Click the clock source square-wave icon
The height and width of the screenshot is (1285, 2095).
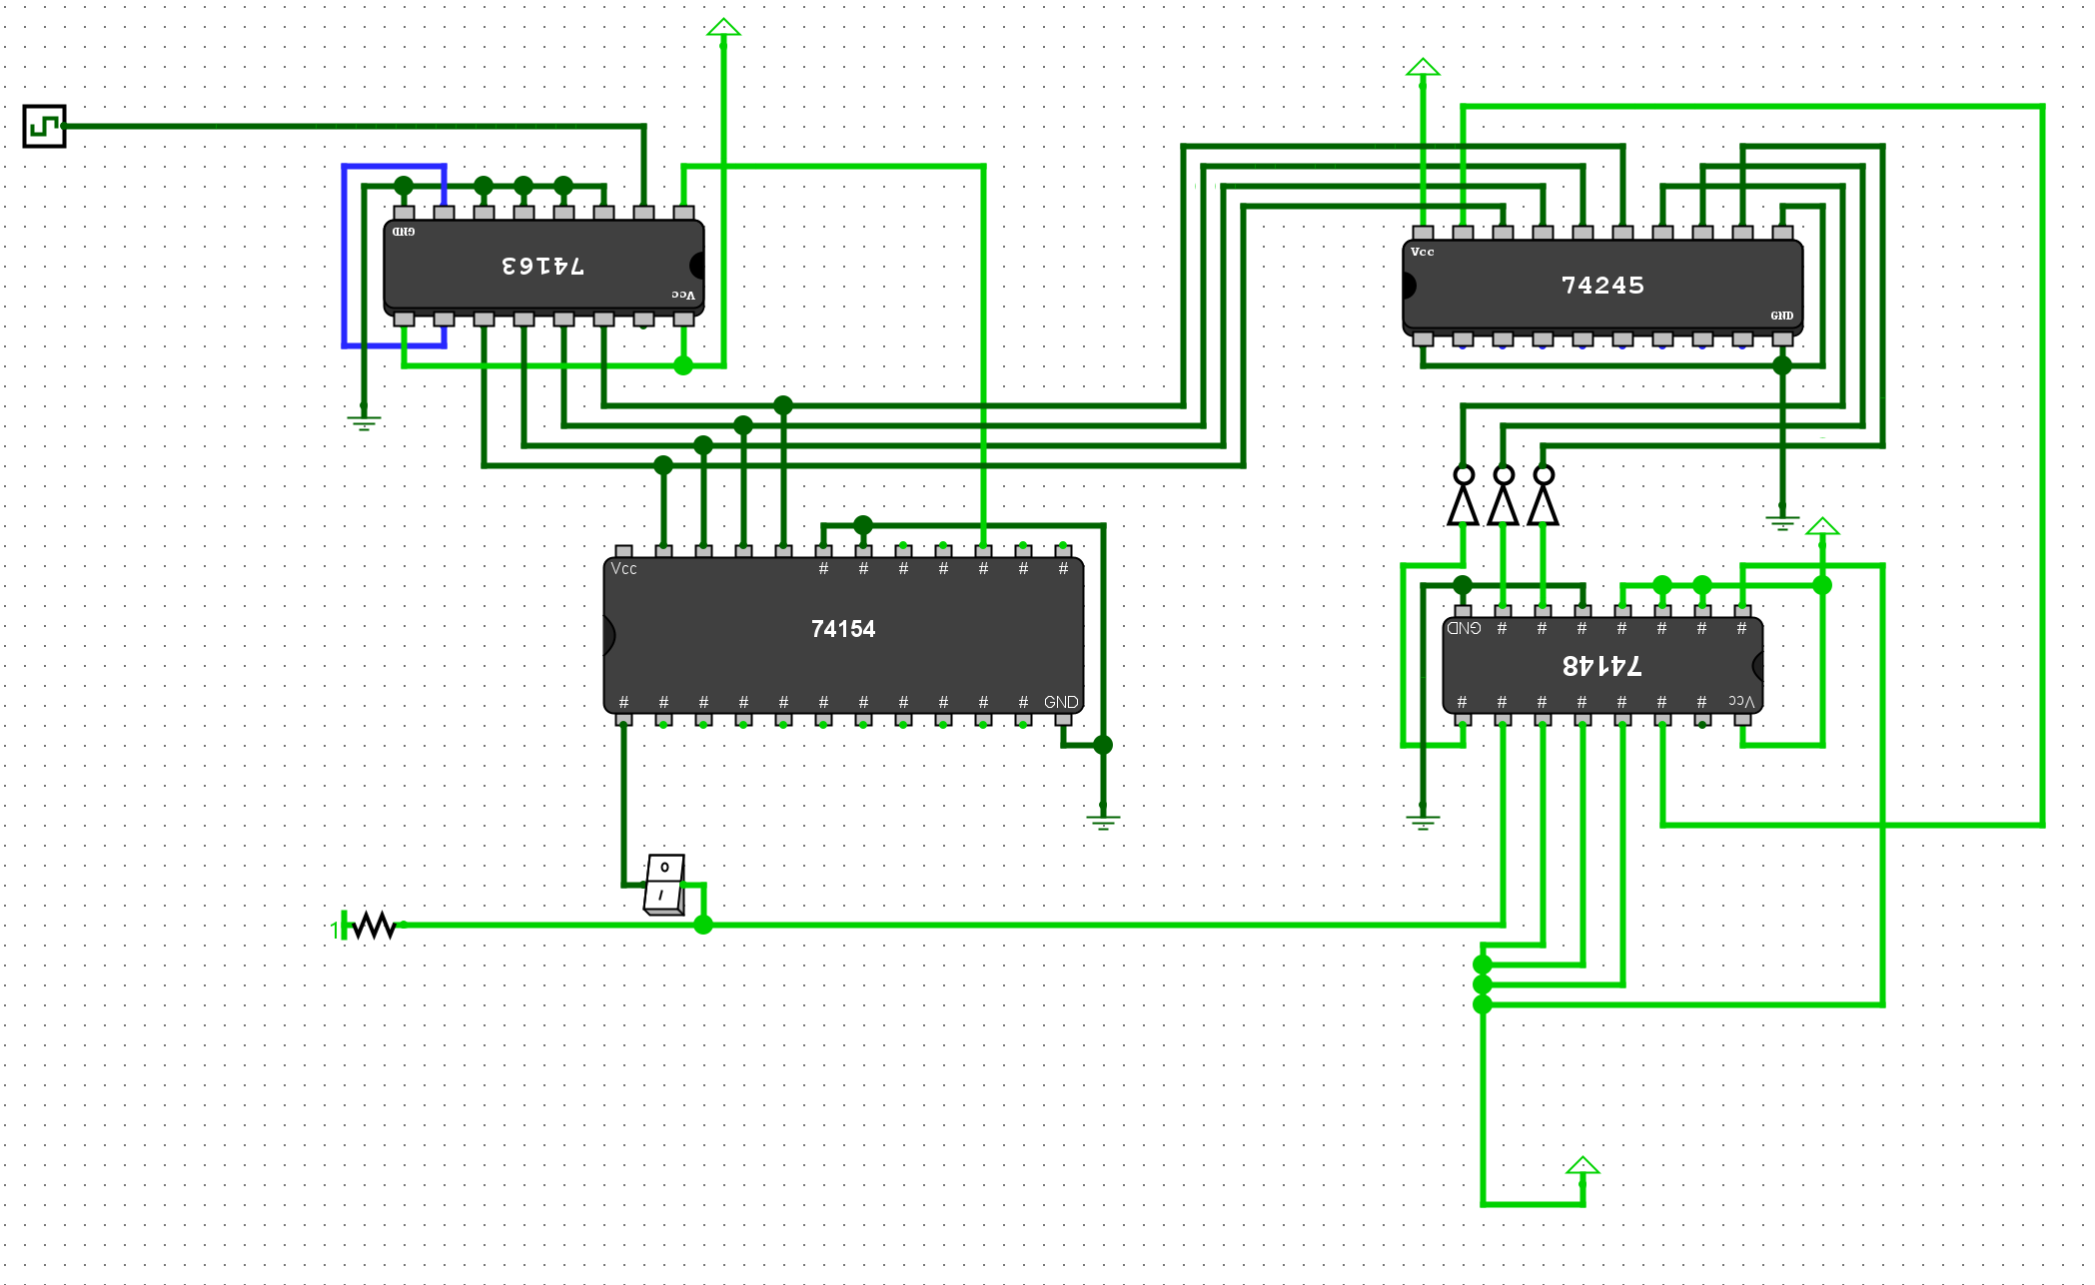pyautogui.click(x=44, y=127)
